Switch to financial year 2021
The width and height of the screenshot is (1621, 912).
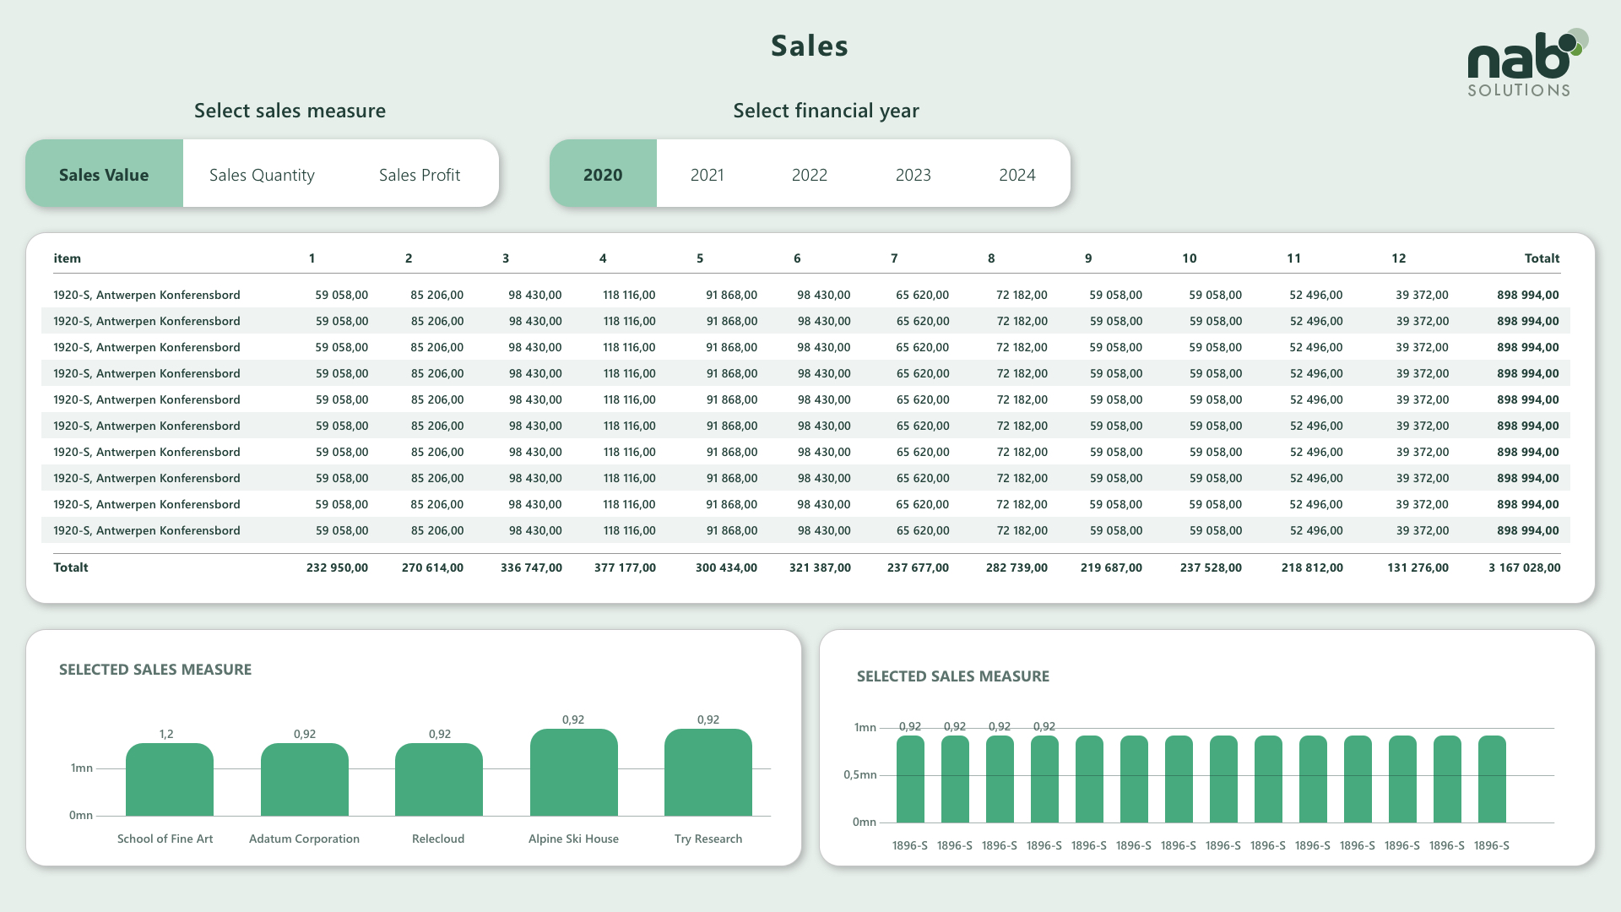click(x=707, y=175)
